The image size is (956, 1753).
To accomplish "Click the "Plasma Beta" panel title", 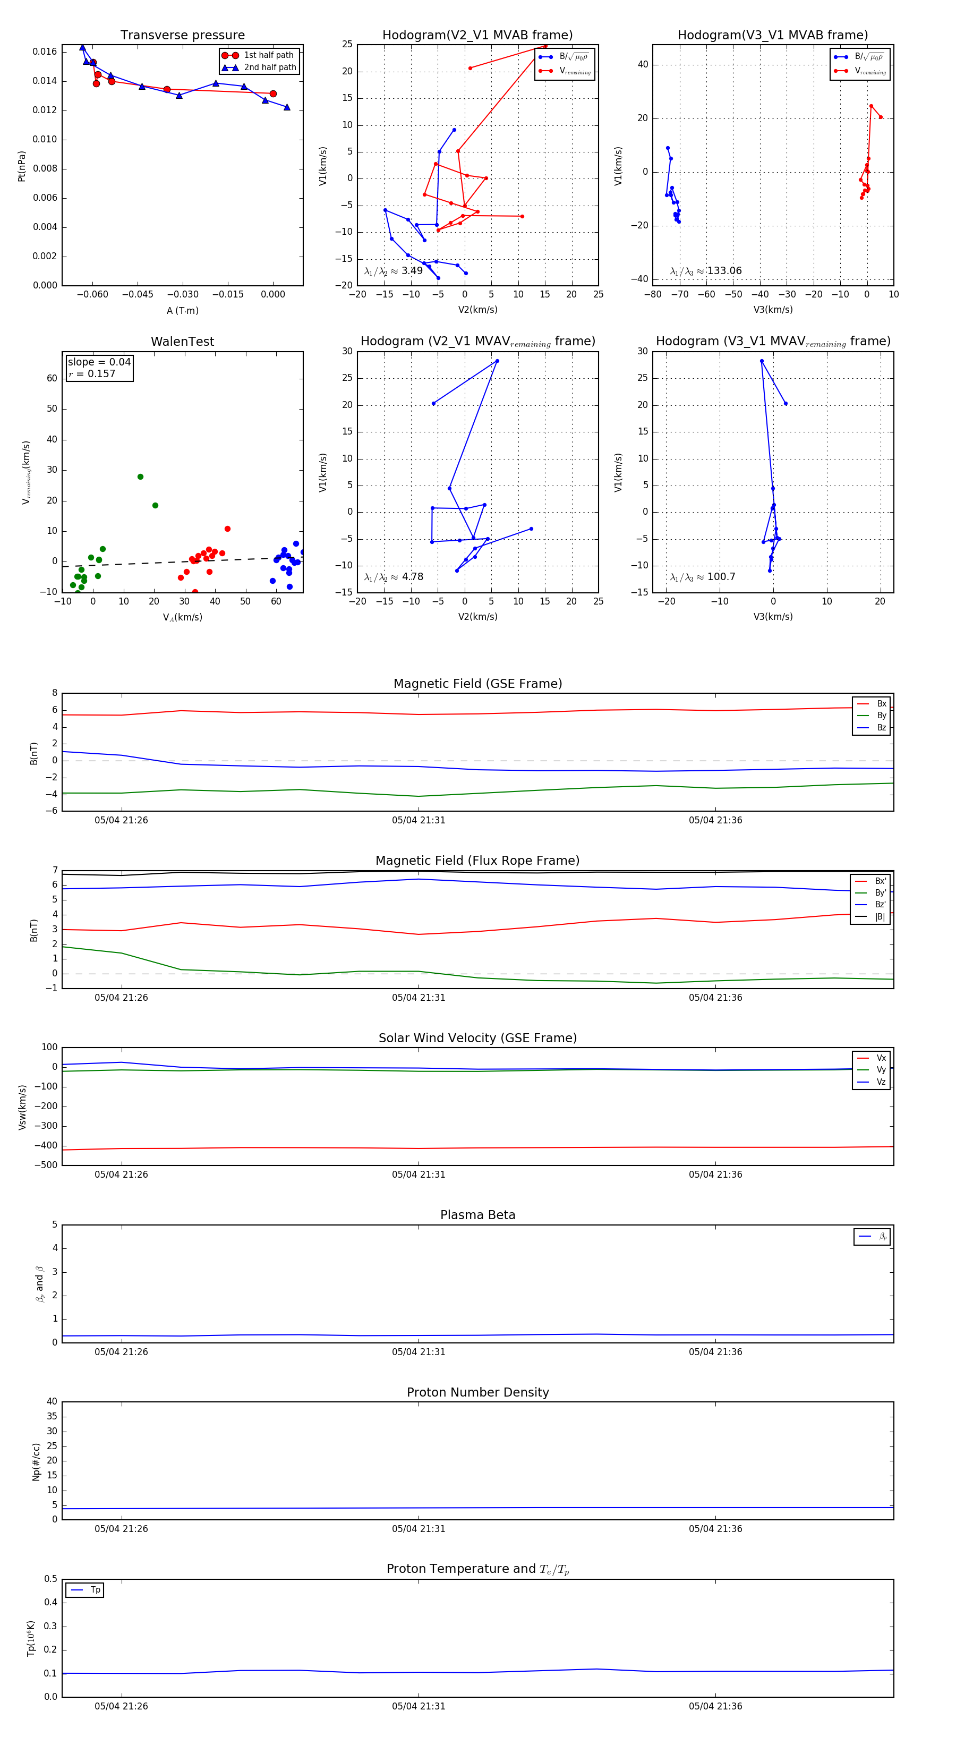I will tap(477, 1215).
